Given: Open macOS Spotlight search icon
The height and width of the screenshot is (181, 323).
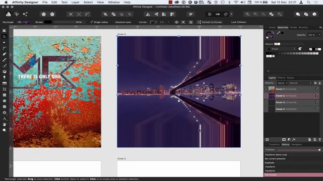Looking at the screenshot, I should [x=308, y=2].
